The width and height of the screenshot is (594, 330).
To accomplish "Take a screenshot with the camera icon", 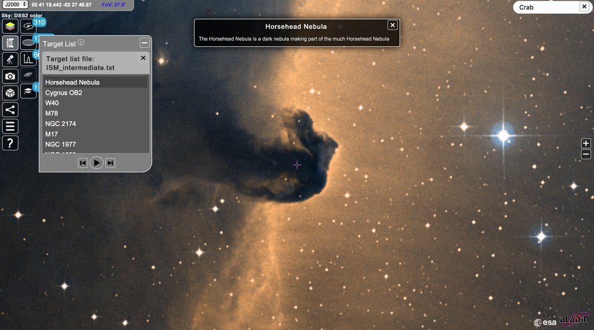I will [x=10, y=76].
